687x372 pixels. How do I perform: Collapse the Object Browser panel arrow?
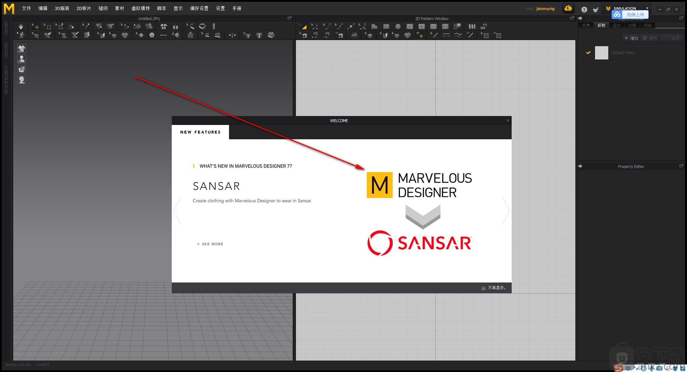[580, 18]
